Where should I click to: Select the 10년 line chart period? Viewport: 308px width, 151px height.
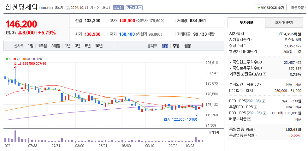99,46
